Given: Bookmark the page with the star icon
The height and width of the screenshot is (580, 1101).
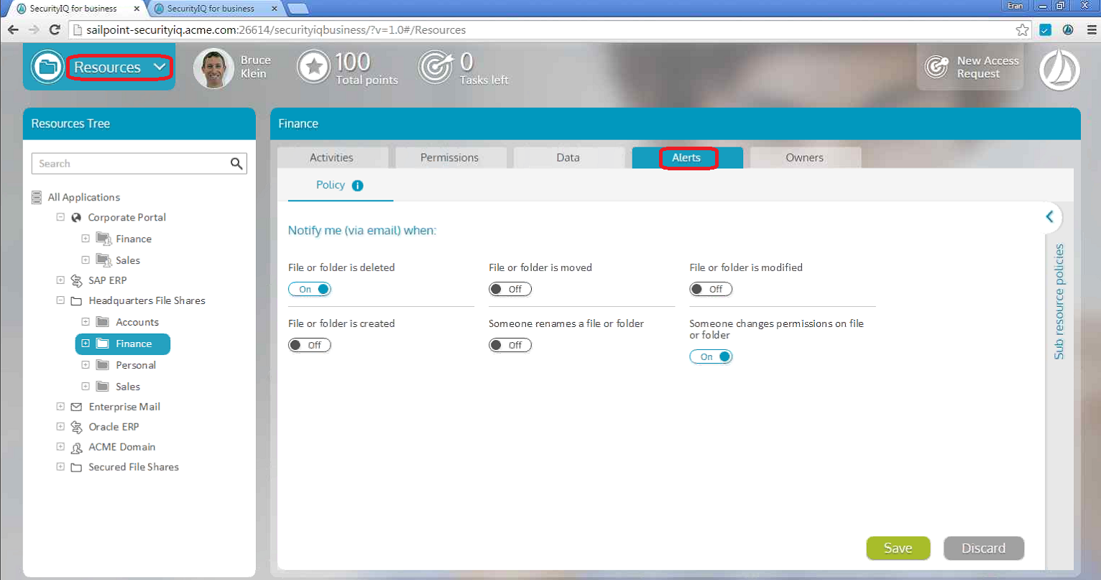Looking at the screenshot, I should [x=1022, y=29].
